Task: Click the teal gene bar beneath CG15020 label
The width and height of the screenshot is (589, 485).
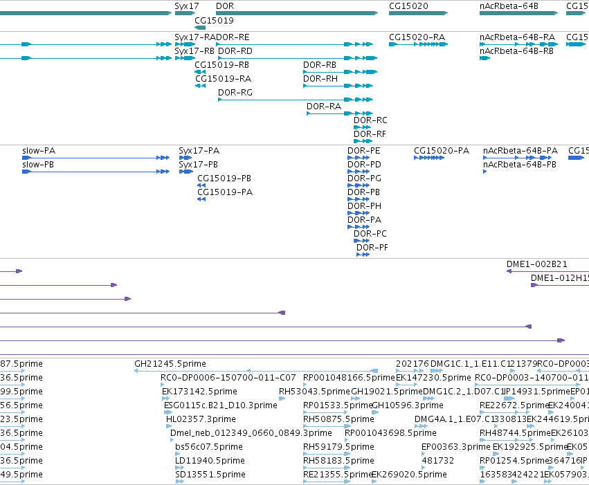Action: coord(419,14)
